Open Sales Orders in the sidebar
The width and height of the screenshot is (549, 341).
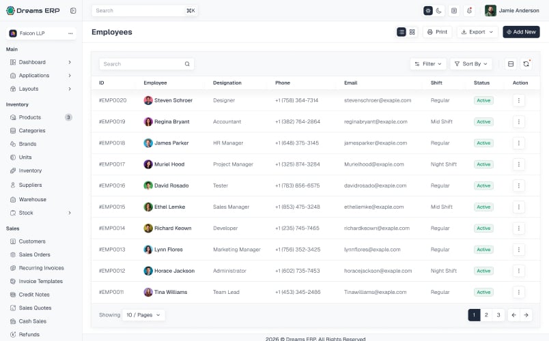click(x=35, y=254)
